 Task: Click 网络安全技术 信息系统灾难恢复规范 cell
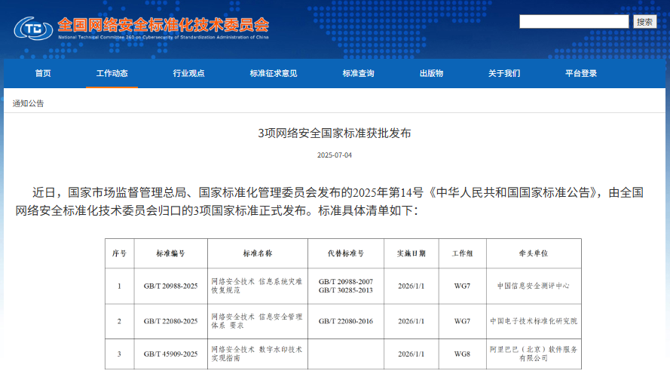[257, 286]
